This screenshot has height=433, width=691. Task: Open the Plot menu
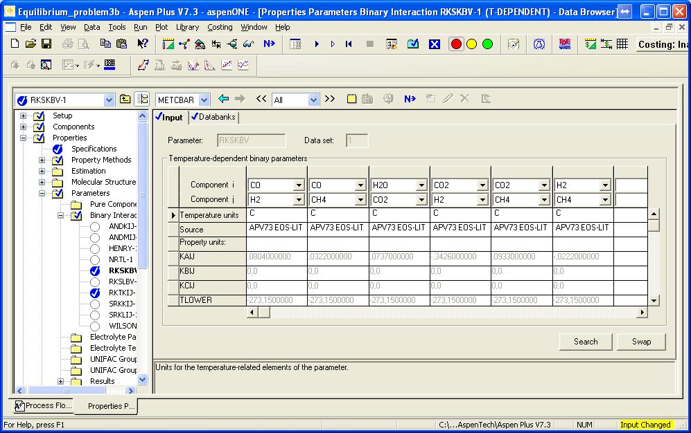161,27
